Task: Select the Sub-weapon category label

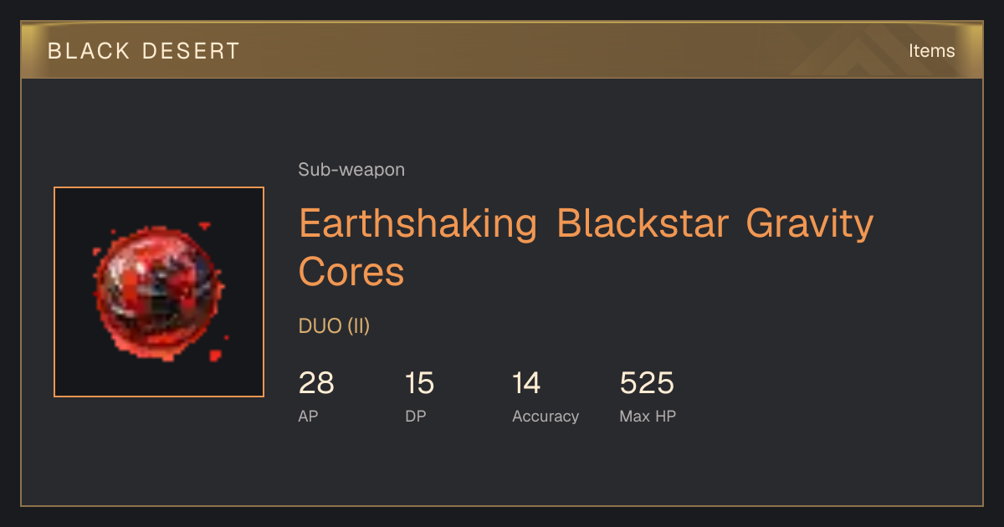Action: [351, 170]
